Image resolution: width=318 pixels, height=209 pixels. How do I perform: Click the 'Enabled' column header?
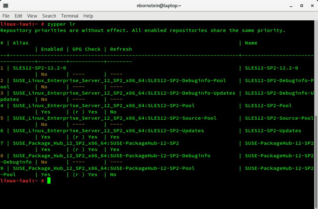[52, 49]
